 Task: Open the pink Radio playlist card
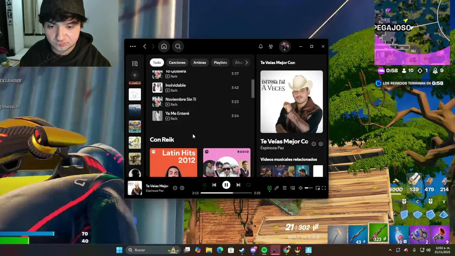point(227,162)
